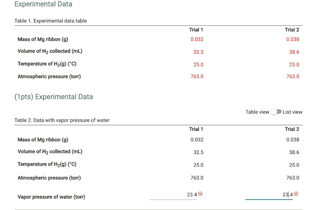The image size is (315, 210).
Task: Click the Trial 1 volume value 32.5
Action: coord(198,52)
